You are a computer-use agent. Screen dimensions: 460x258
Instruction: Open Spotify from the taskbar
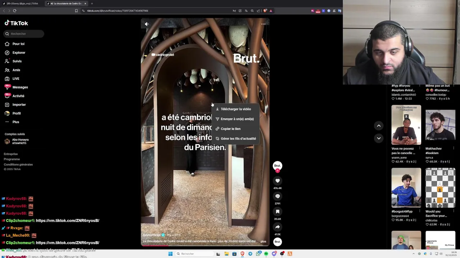266,254
